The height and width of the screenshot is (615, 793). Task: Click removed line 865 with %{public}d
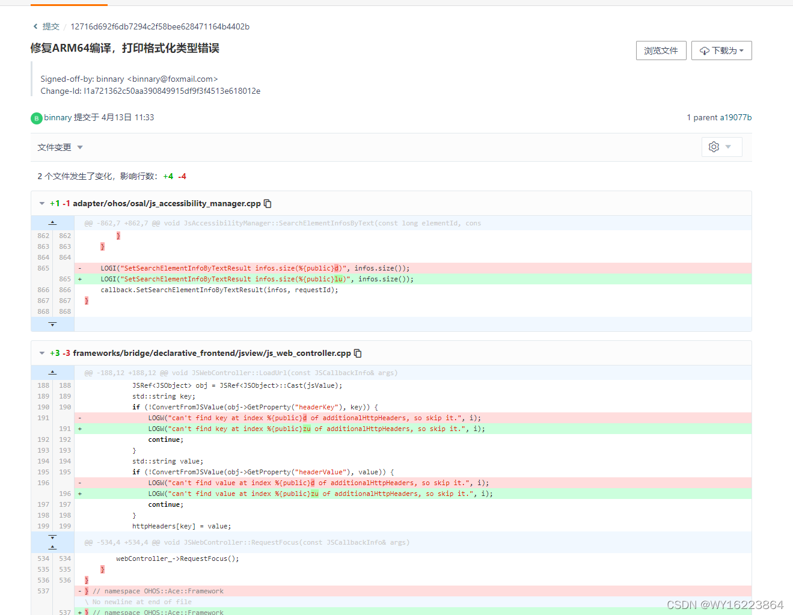click(413, 268)
